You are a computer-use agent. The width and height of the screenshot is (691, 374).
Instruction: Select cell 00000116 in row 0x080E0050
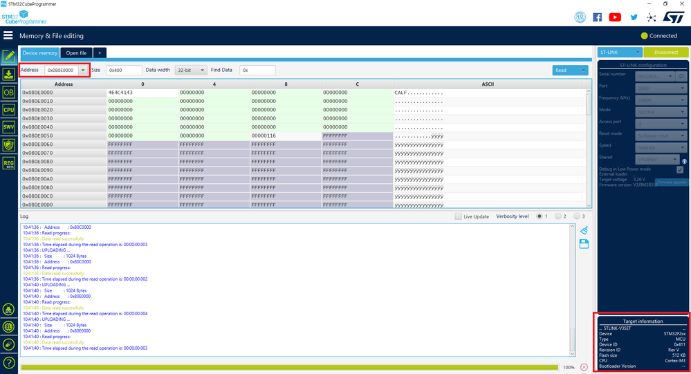[286, 135]
